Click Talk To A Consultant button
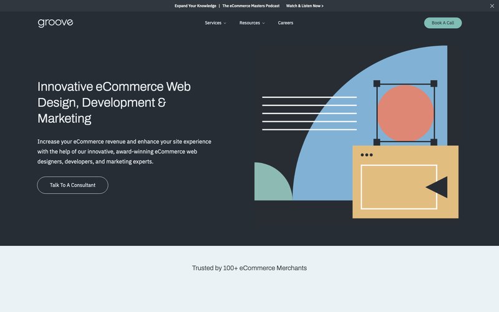499x312 pixels. [x=72, y=185]
